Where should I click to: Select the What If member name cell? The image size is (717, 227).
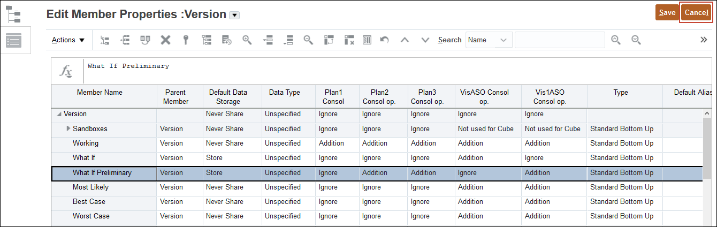(104, 158)
